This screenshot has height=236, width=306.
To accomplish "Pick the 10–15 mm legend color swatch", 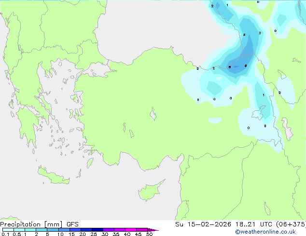I will pos(64,230).
